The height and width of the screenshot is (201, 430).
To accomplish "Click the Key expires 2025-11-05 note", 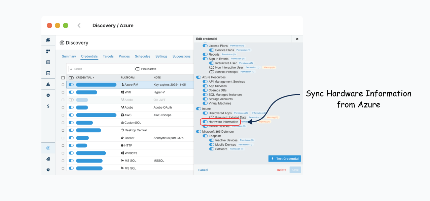I will pyautogui.click(x=170, y=85).
